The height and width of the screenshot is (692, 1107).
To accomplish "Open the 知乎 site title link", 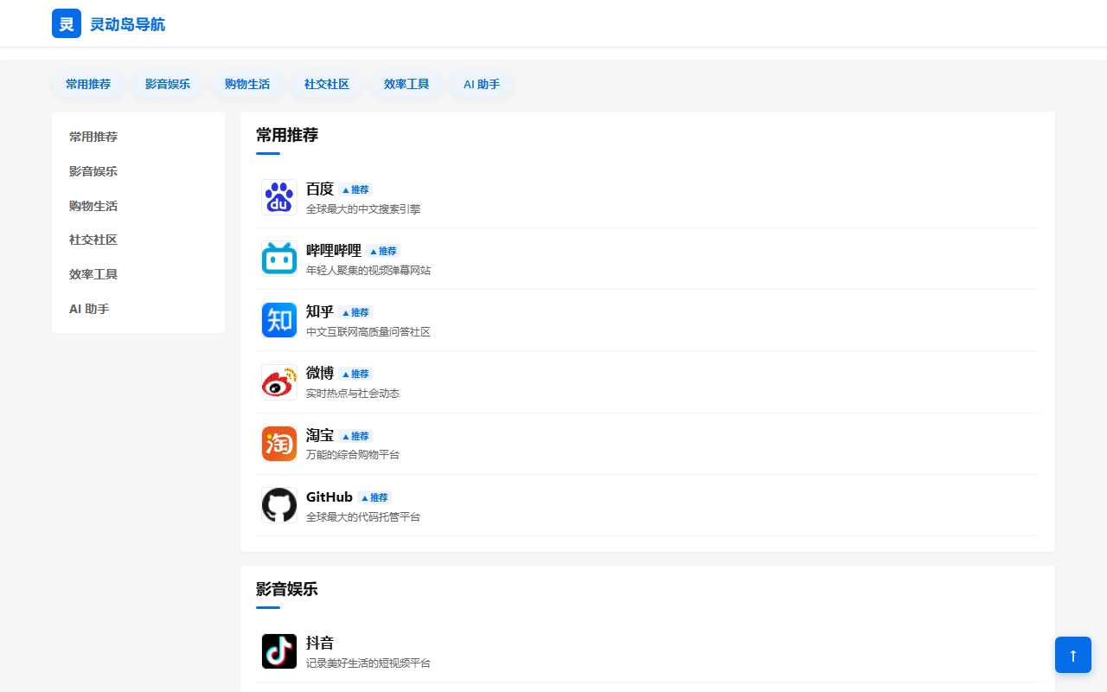I will [320, 311].
